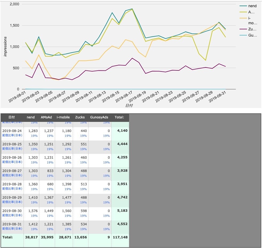
Task: Select the i-mo… legend label in the chart
Action: (x=252, y=21)
